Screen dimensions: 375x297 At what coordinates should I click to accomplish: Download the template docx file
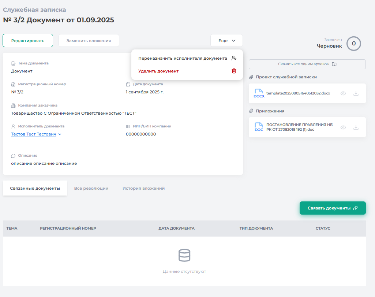coord(356,93)
